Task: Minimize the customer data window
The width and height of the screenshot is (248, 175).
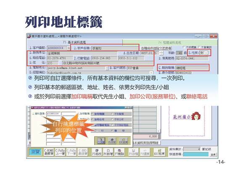Action: [198, 36]
